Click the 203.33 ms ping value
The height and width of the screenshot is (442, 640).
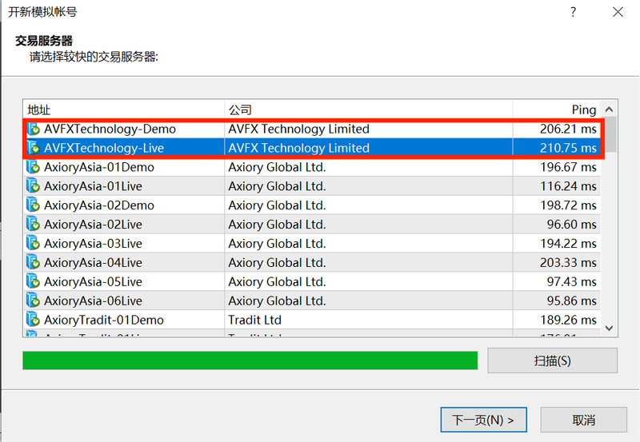point(568,263)
